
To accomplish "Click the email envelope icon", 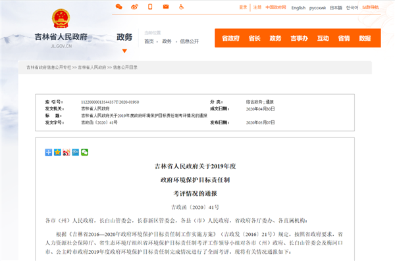I will (166, 7).
